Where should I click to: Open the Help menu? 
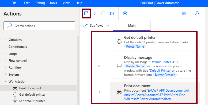pos(79,3)
